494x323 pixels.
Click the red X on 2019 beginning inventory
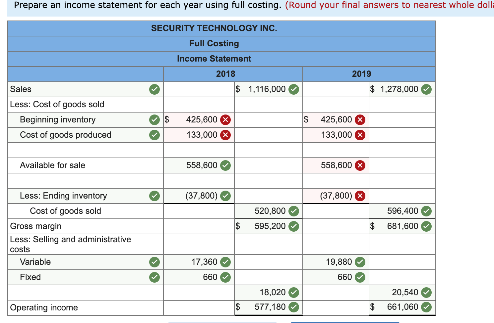(x=360, y=119)
